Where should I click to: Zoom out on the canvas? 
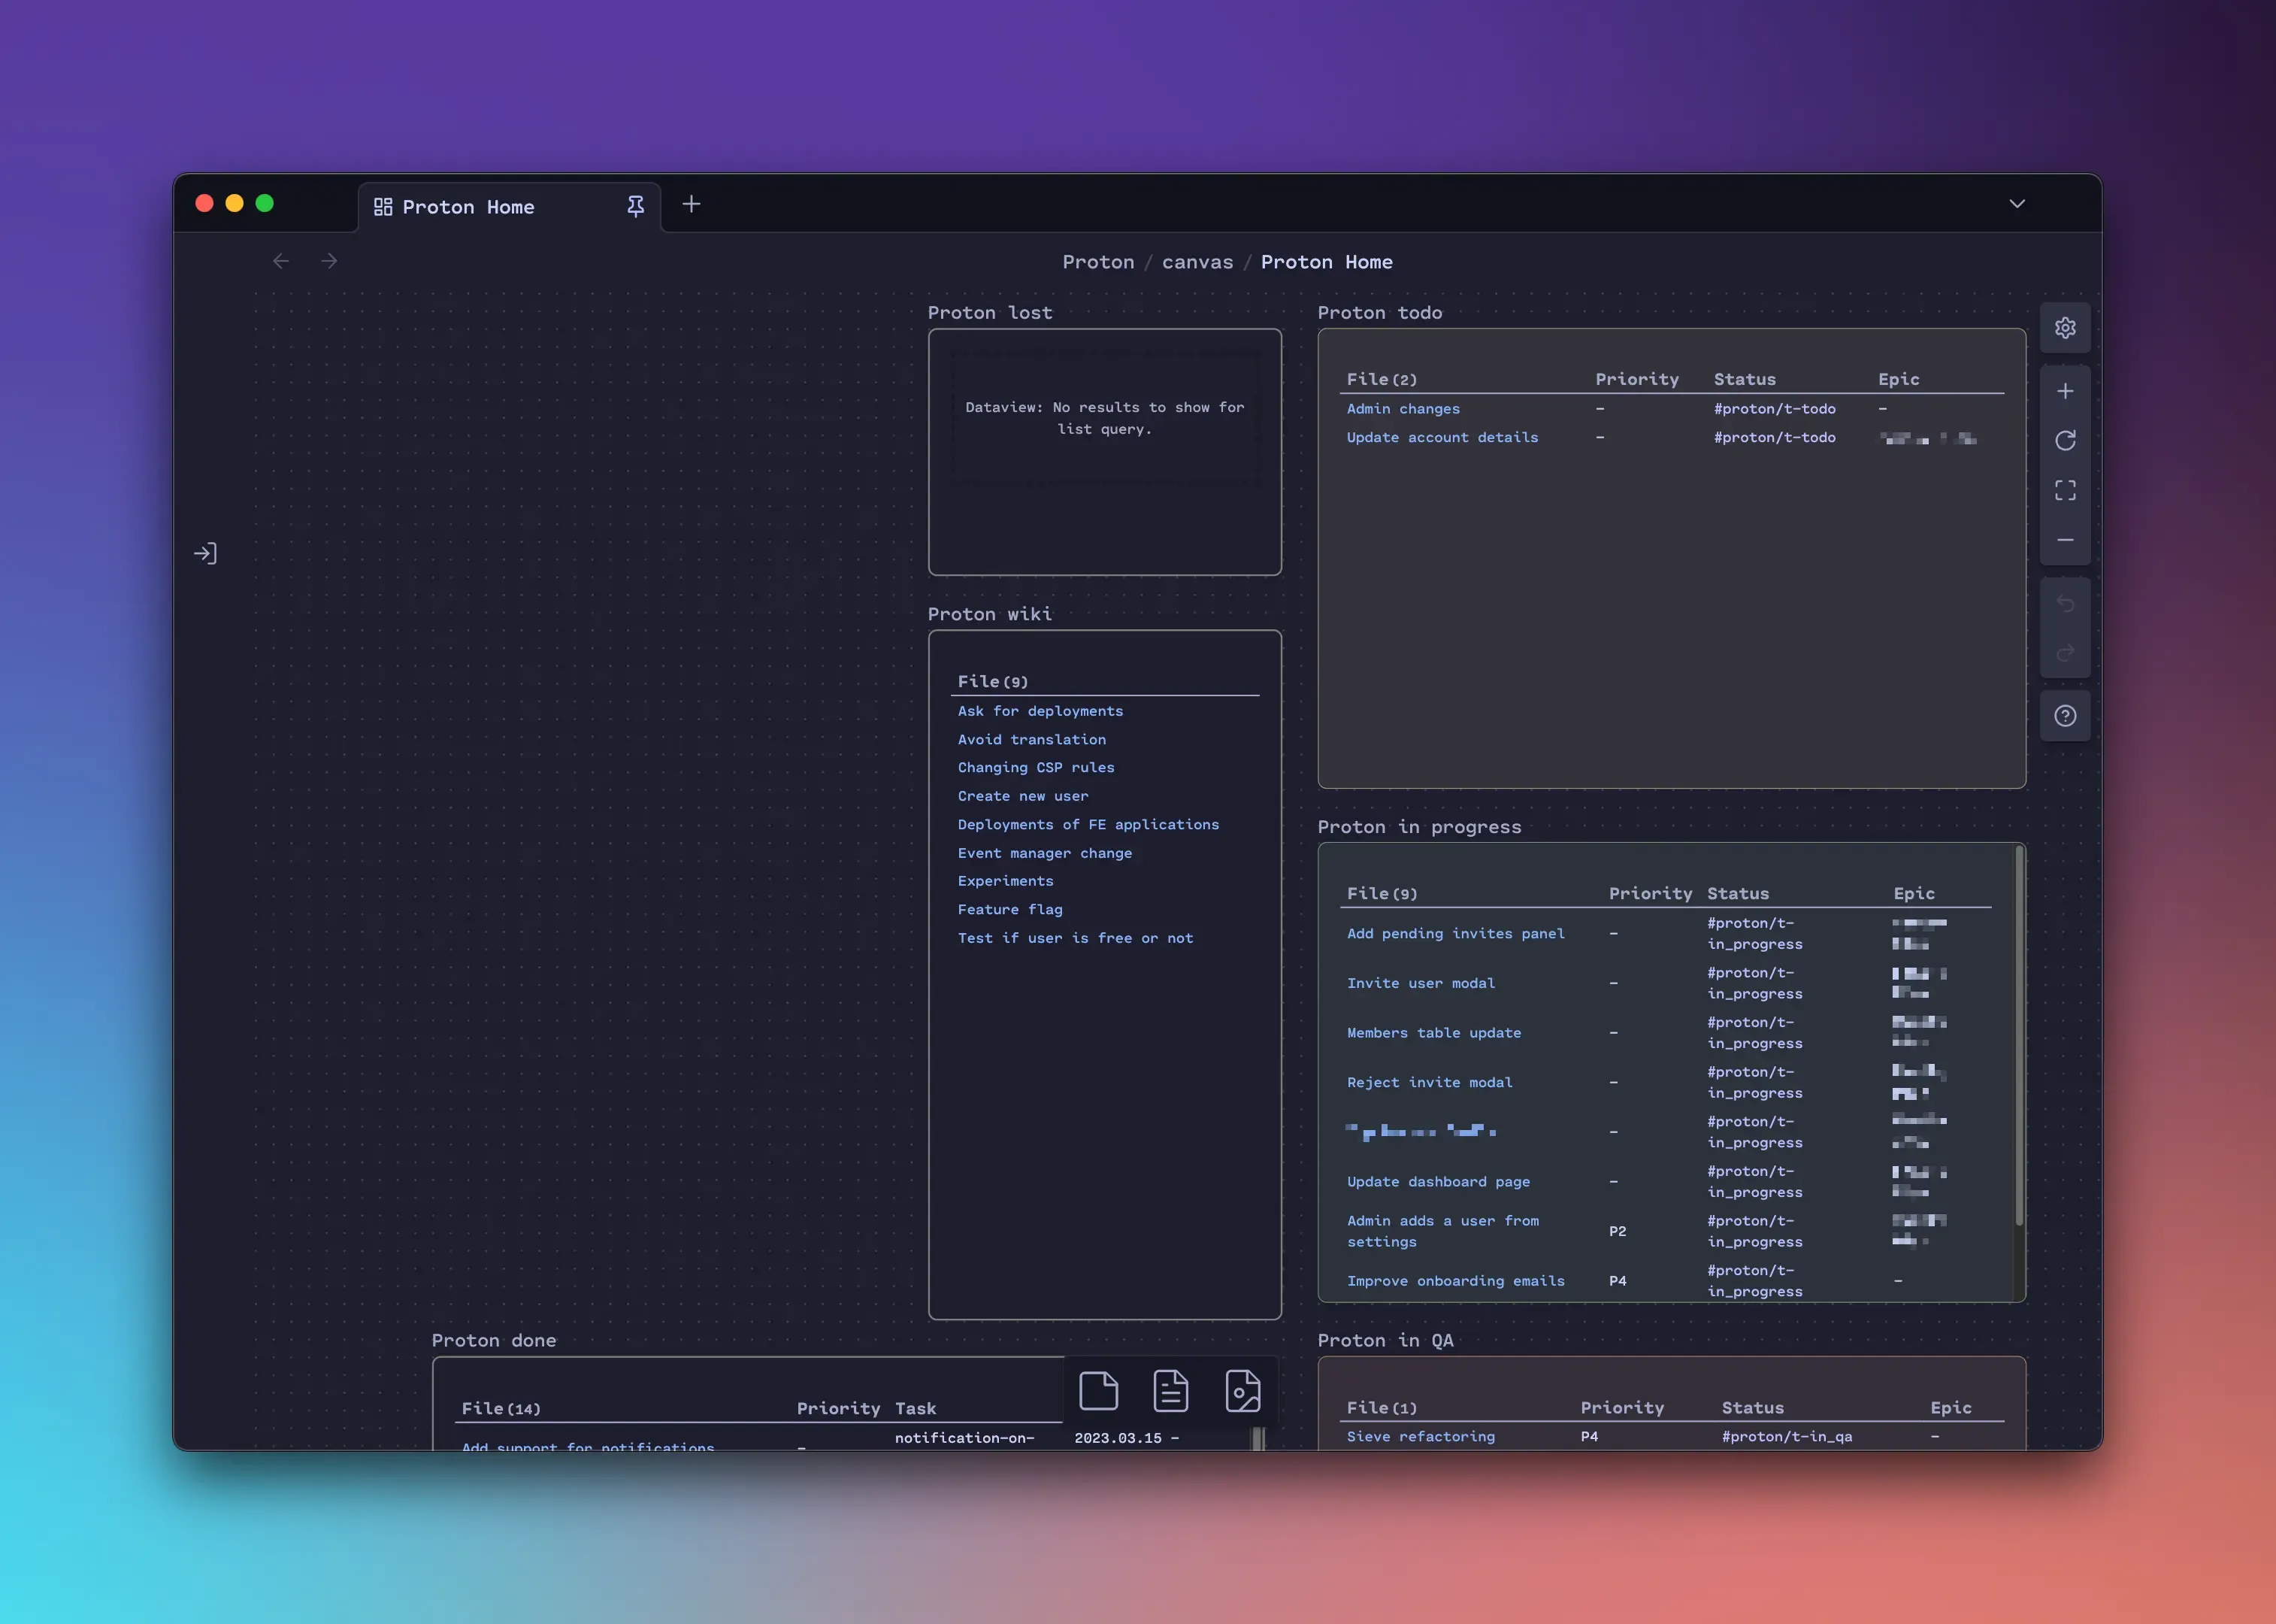click(2066, 540)
